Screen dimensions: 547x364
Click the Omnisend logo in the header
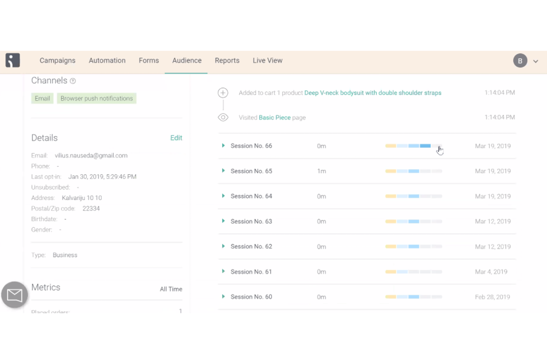[13, 60]
